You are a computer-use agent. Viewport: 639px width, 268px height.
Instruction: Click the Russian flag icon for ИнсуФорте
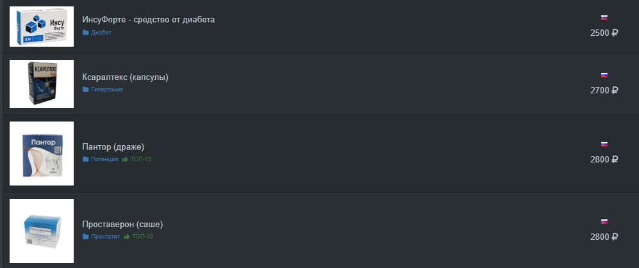[x=604, y=17]
